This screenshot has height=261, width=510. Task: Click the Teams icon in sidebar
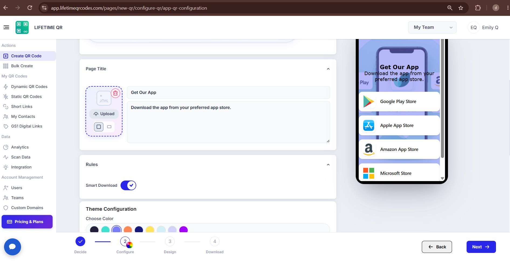point(6,198)
